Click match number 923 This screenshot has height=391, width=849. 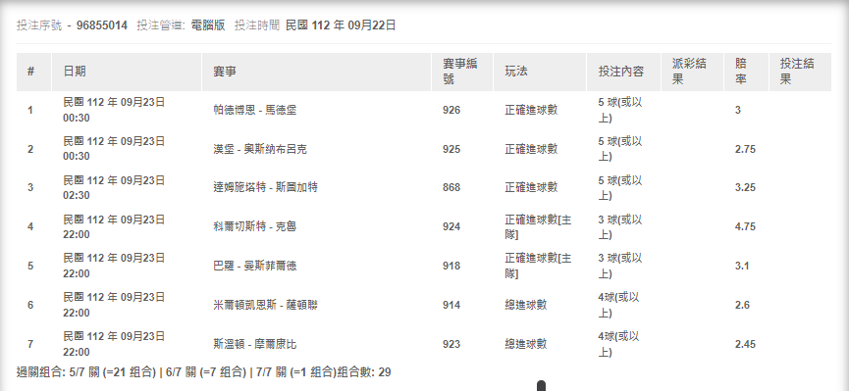[451, 344]
